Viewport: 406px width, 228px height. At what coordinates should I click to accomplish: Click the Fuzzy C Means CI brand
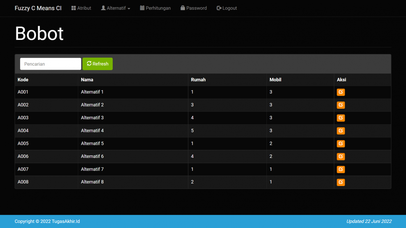(38, 8)
